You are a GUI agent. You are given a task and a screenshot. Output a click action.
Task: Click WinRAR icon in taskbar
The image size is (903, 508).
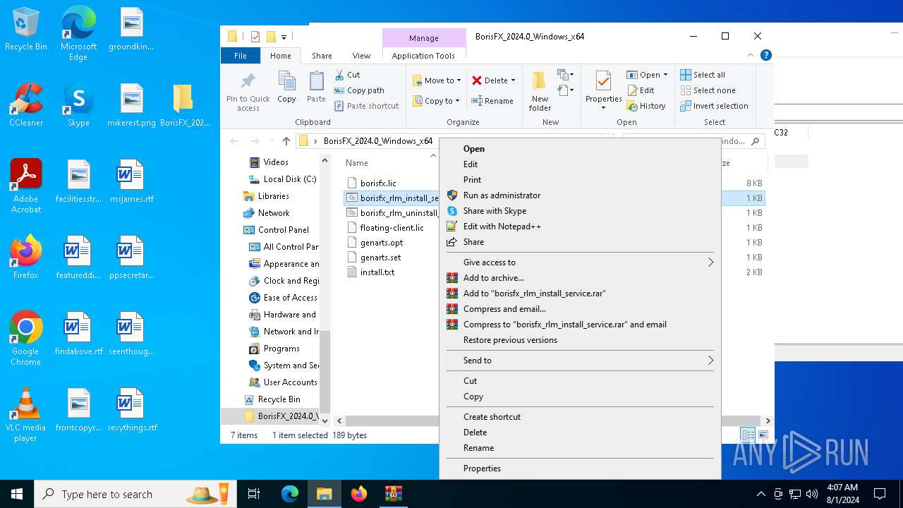point(393,494)
